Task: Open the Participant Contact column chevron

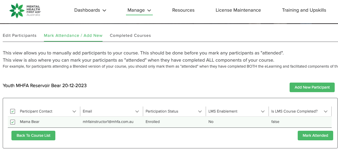Action: coord(74,111)
